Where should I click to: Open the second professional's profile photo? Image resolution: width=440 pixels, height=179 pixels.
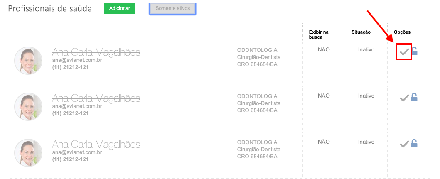tap(28, 107)
